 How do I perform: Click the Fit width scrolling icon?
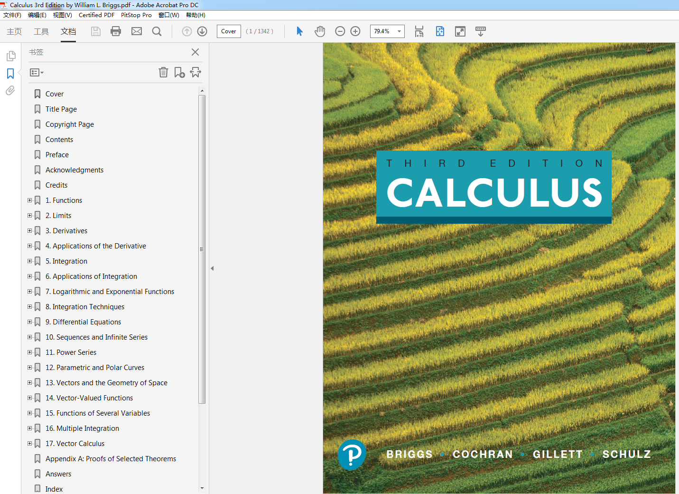(x=419, y=31)
